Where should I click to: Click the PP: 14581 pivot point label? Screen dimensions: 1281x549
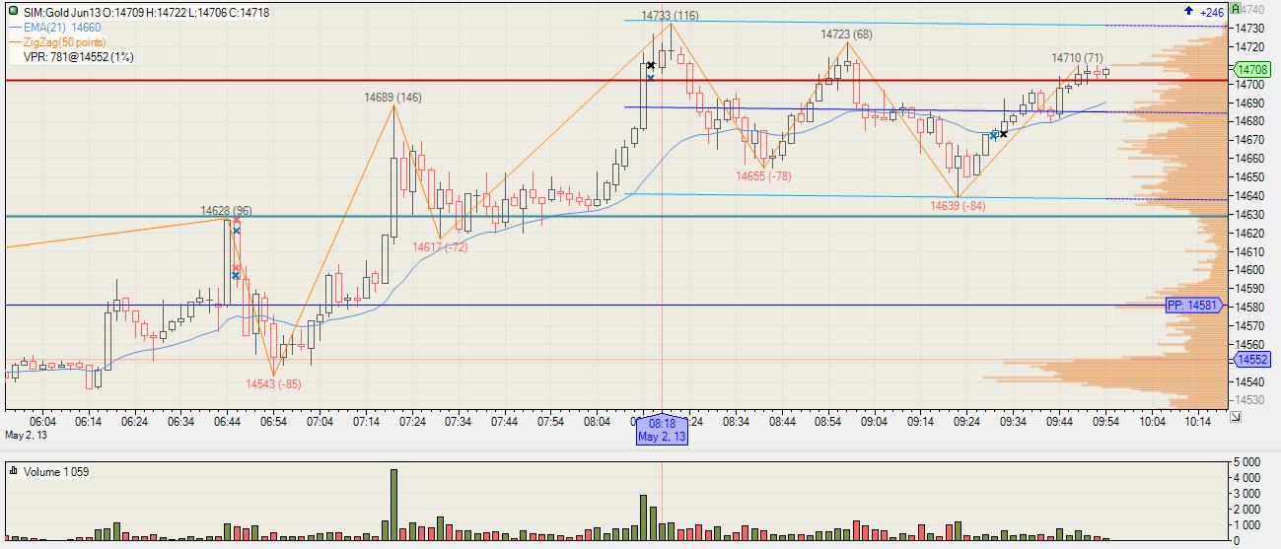pos(1196,306)
